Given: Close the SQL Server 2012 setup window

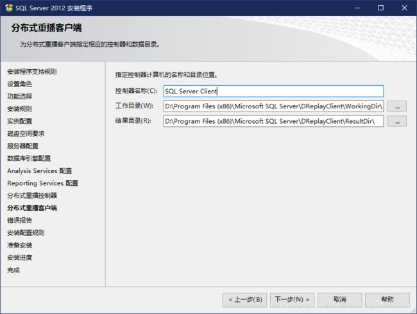Looking at the screenshot, I should 404,8.
